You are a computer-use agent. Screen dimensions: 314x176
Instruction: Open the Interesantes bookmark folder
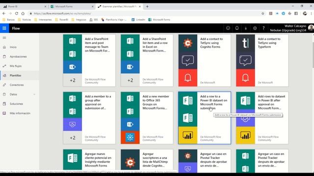click(43, 20)
